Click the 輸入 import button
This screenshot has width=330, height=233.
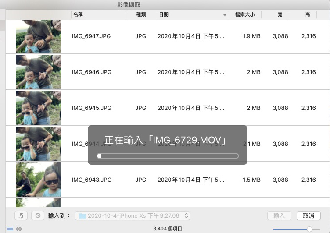click(279, 215)
